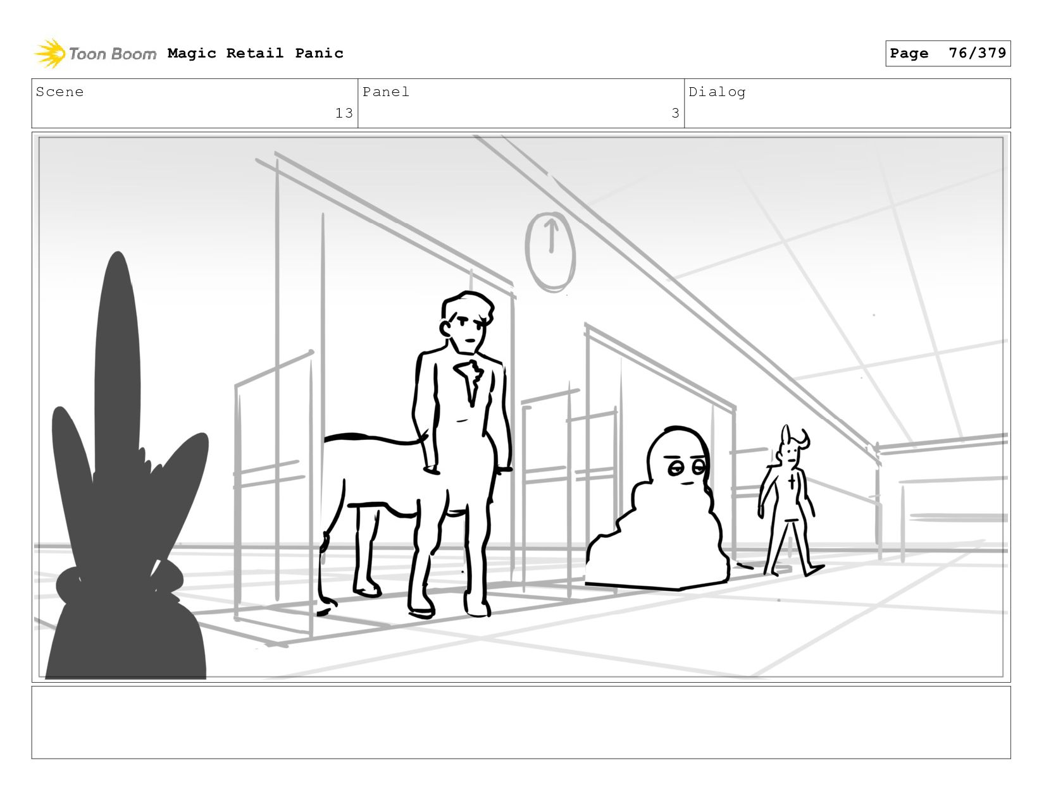Select the Panel label
The width and height of the screenshot is (1044, 806).
tap(386, 92)
